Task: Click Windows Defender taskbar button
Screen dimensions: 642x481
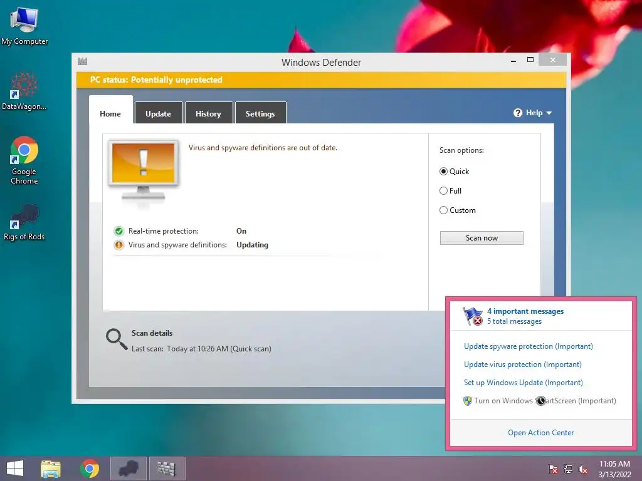Action: [x=167, y=468]
